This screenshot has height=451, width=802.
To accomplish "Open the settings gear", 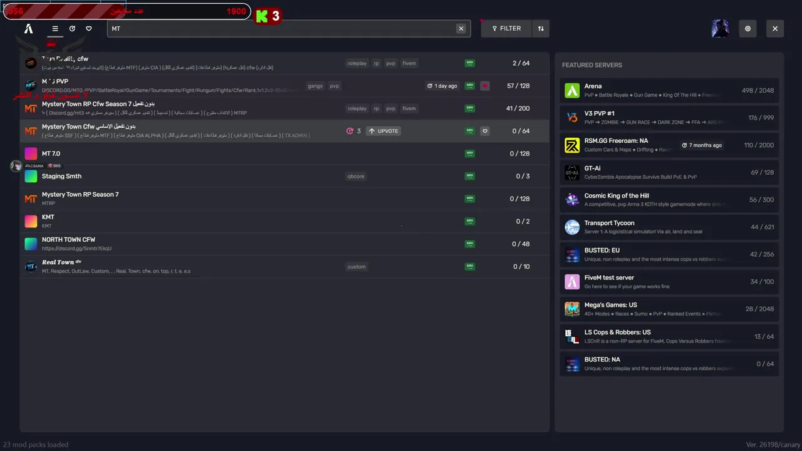I will click(x=747, y=28).
